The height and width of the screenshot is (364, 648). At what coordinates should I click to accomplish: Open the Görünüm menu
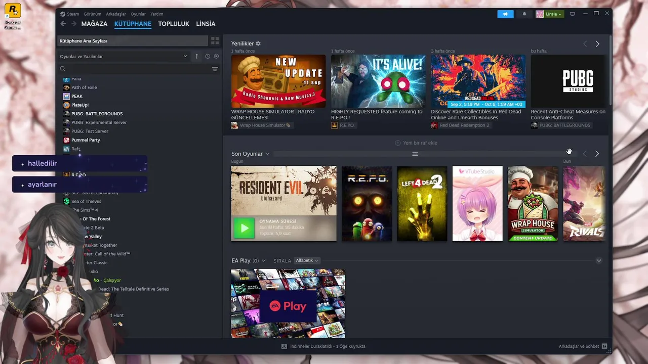pyautogui.click(x=93, y=14)
